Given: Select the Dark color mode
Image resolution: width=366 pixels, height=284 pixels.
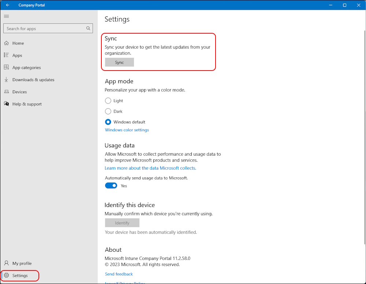Looking at the screenshot, I should 108,111.
